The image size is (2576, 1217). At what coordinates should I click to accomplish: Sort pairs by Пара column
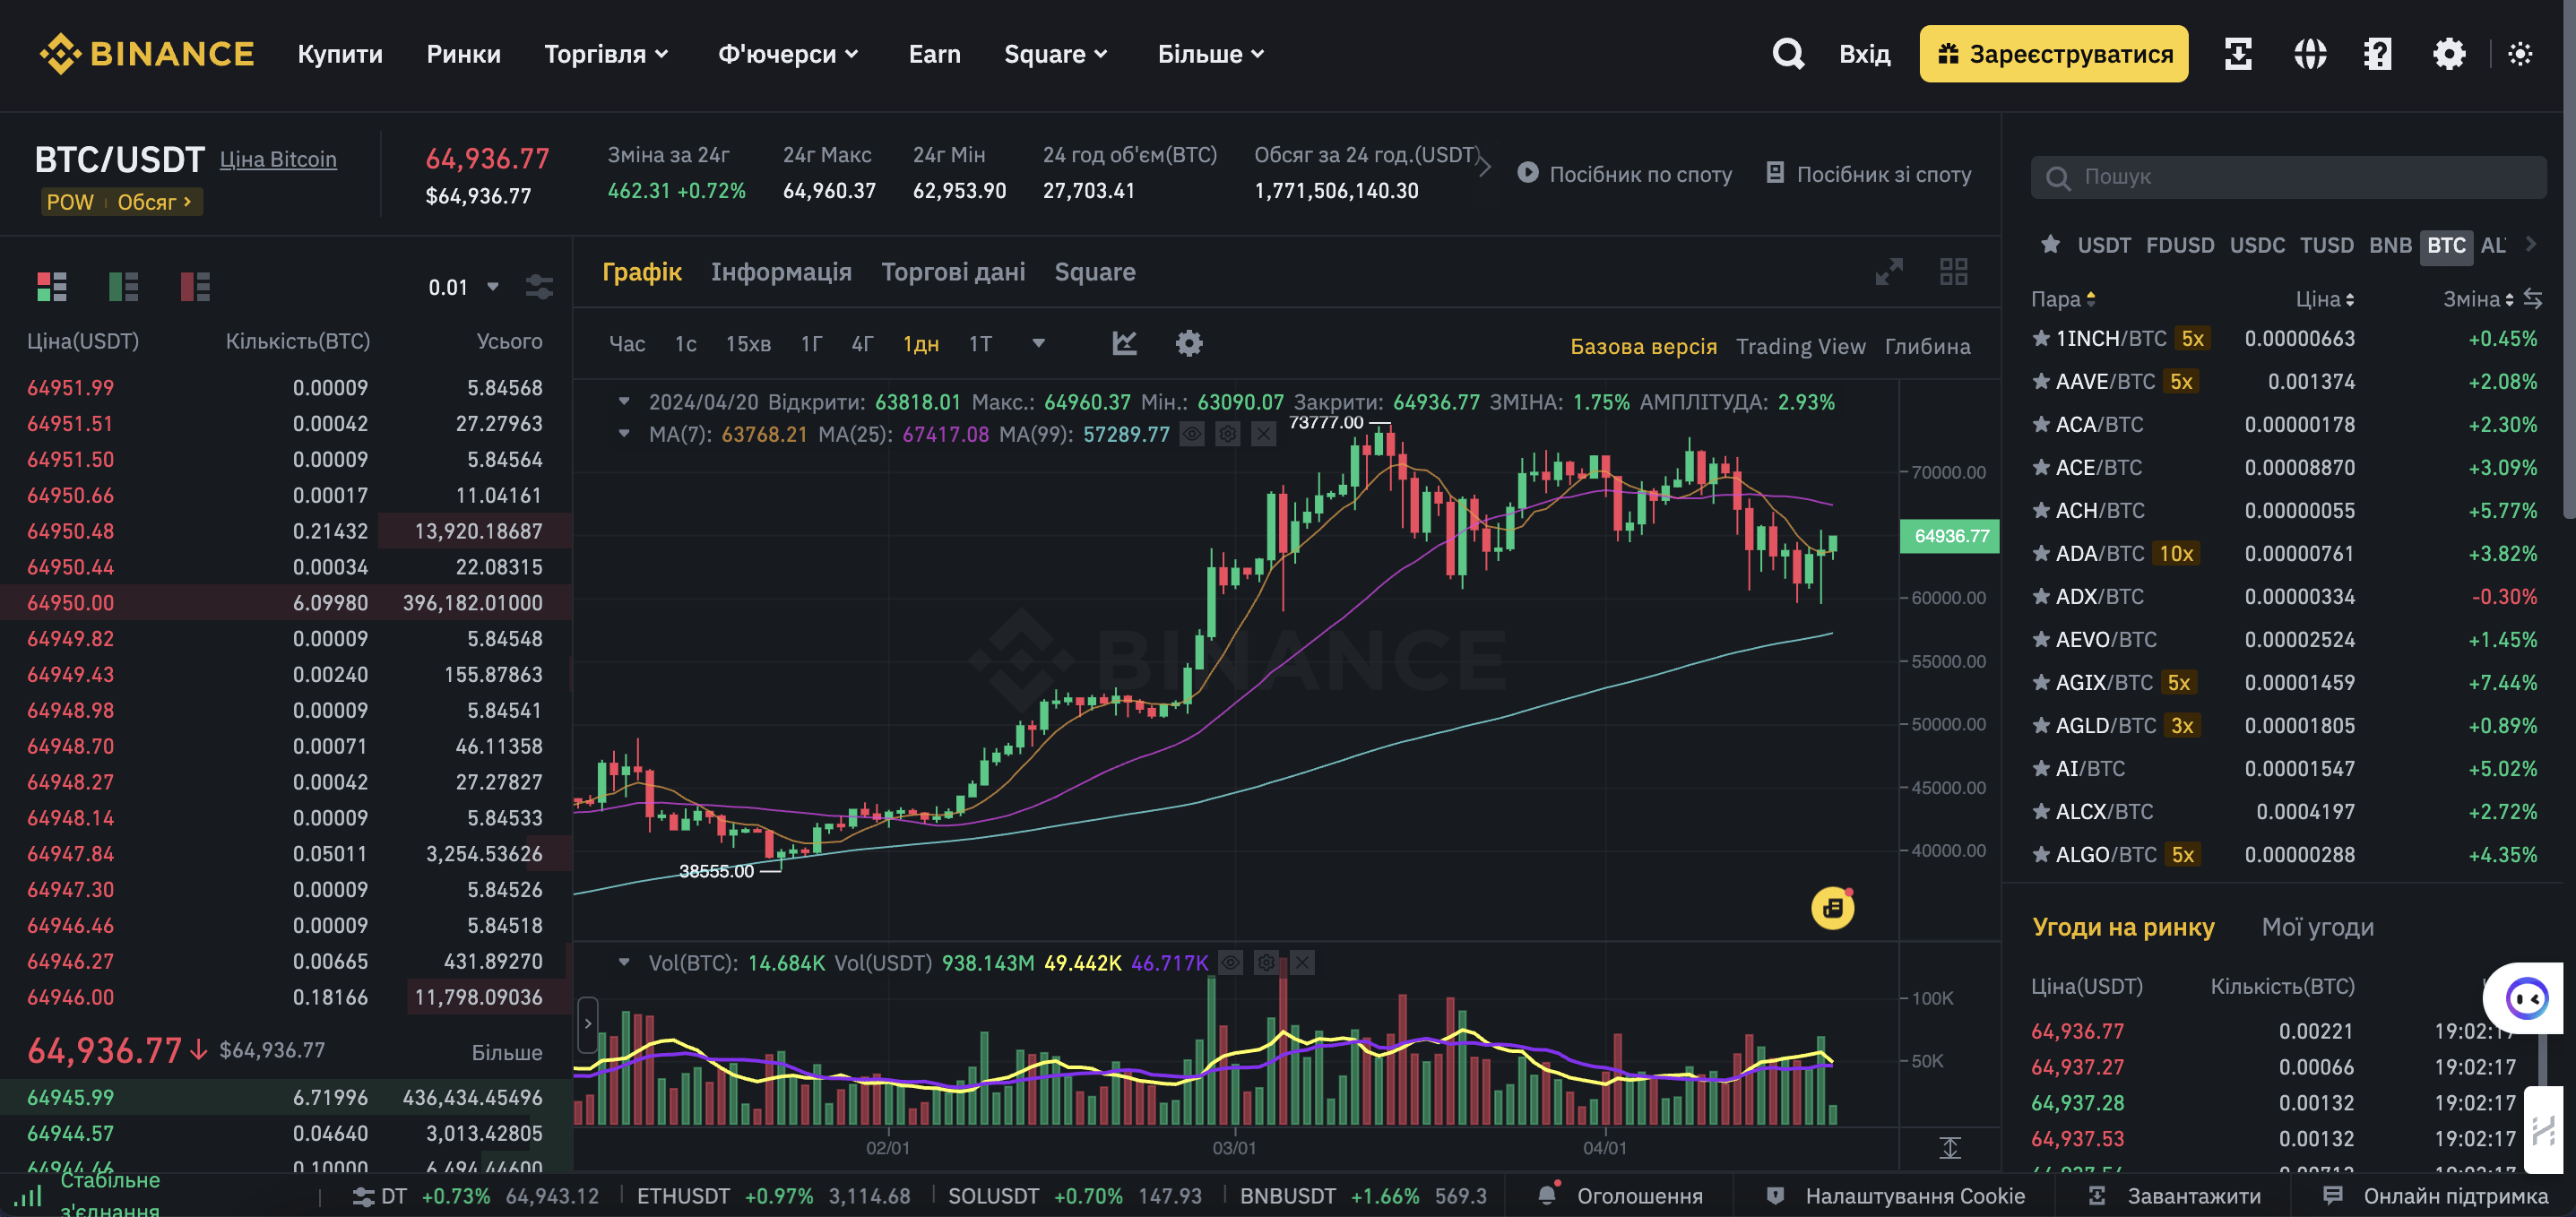pyautogui.click(x=2062, y=298)
